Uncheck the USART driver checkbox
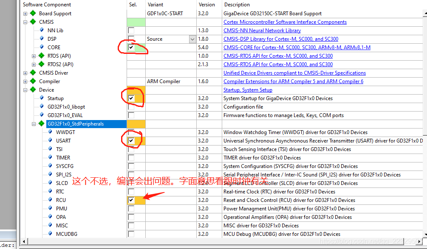This screenshot has width=427, height=249. pyautogui.click(x=131, y=140)
